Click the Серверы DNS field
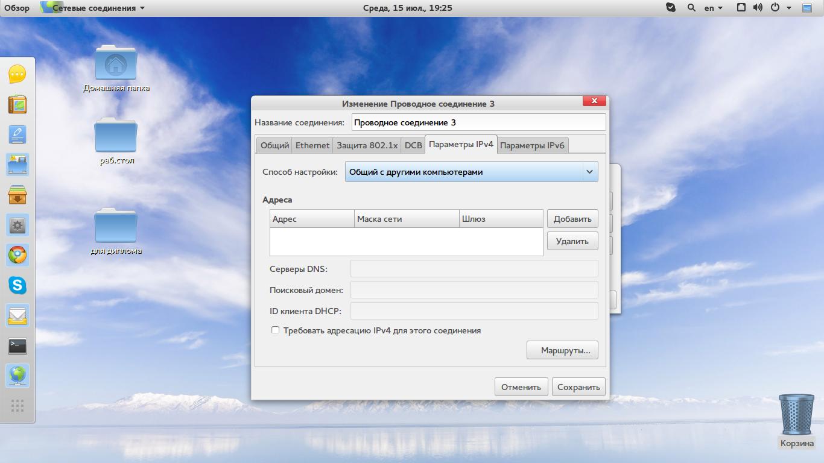Viewport: 824px width, 463px height. click(x=474, y=269)
